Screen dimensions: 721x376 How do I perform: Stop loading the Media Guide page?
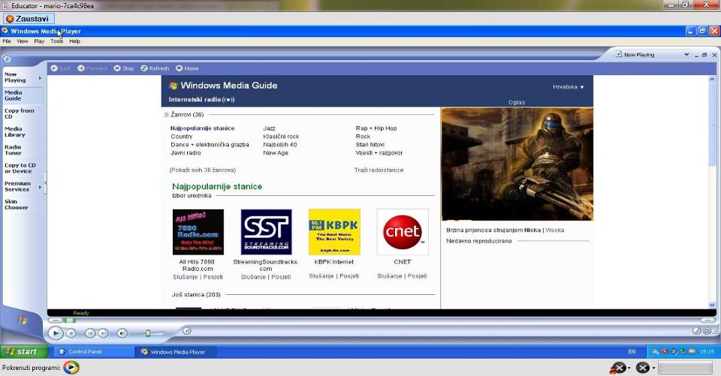pyautogui.click(x=124, y=68)
